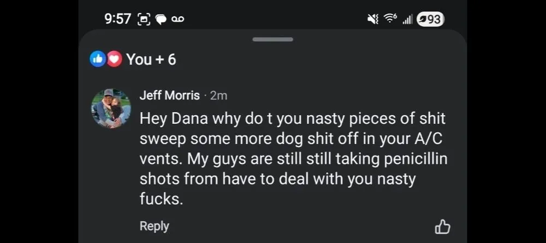Tap Jeff Morris's profile picture
This screenshot has height=243, width=546.
(x=111, y=108)
